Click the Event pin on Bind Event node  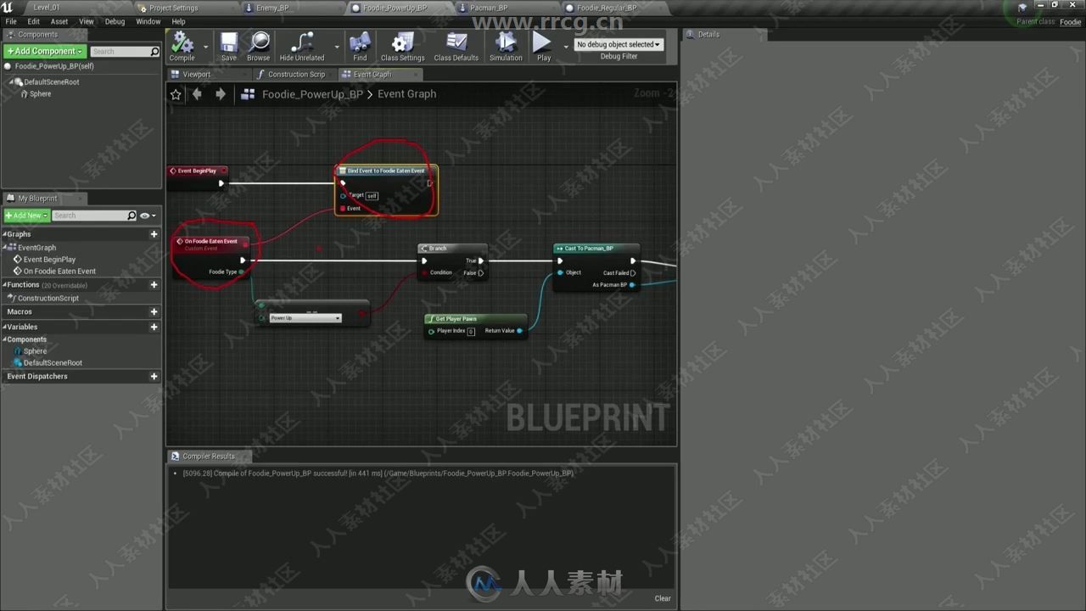[x=343, y=208]
